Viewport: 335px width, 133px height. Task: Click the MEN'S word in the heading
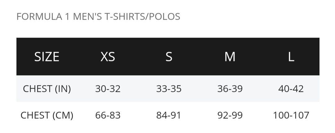(87, 17)
